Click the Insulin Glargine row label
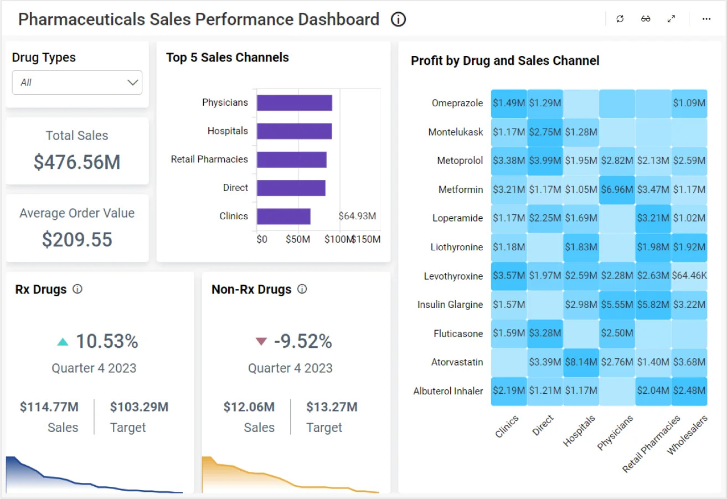Viewport: 727px width, 499px height. [450, 305]
